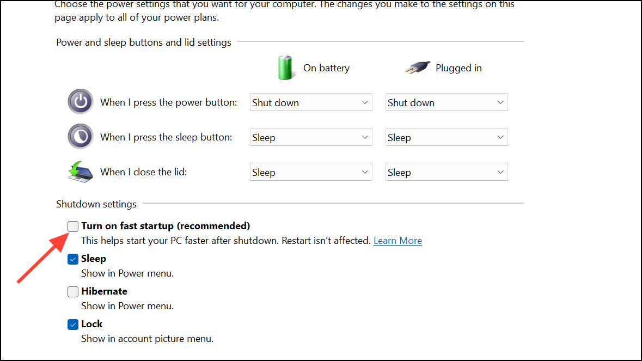Click the sleep button moon icon
Screen dimensions: 642x361
coord(80,136)
